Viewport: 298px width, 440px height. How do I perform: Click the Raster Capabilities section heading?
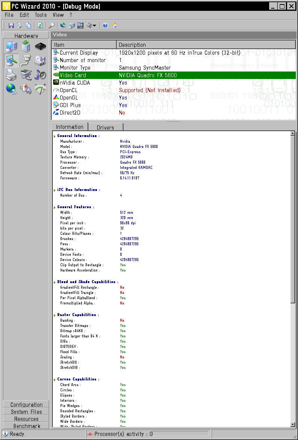click(x=78, y=315)
